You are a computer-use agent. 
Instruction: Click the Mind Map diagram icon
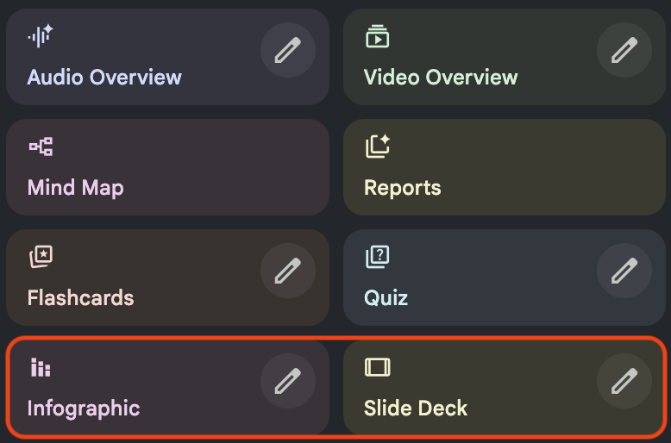tap(41, 147)
